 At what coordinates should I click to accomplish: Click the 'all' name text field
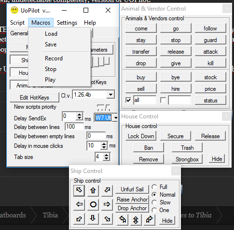[145, 100]
